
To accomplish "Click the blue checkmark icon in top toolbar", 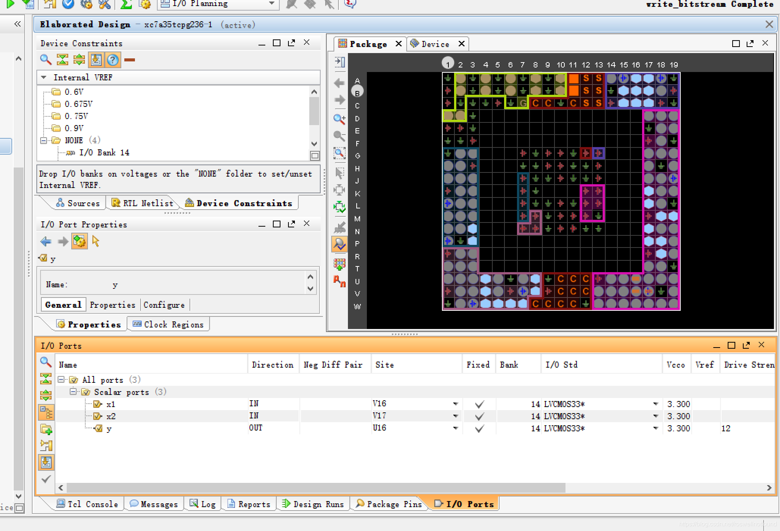I will [x=68, y=4].
